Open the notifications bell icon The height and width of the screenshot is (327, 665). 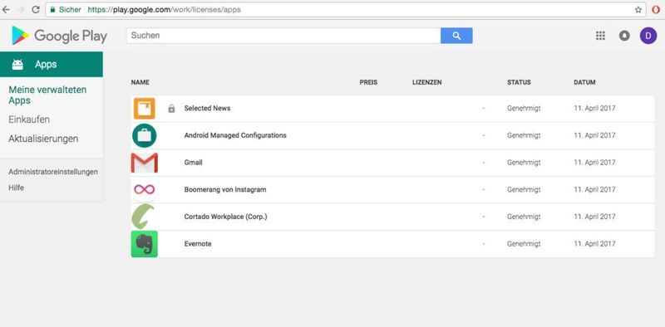(624, 36)
